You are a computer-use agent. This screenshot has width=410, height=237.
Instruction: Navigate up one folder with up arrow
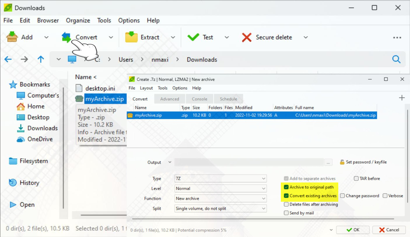point(41,59)
